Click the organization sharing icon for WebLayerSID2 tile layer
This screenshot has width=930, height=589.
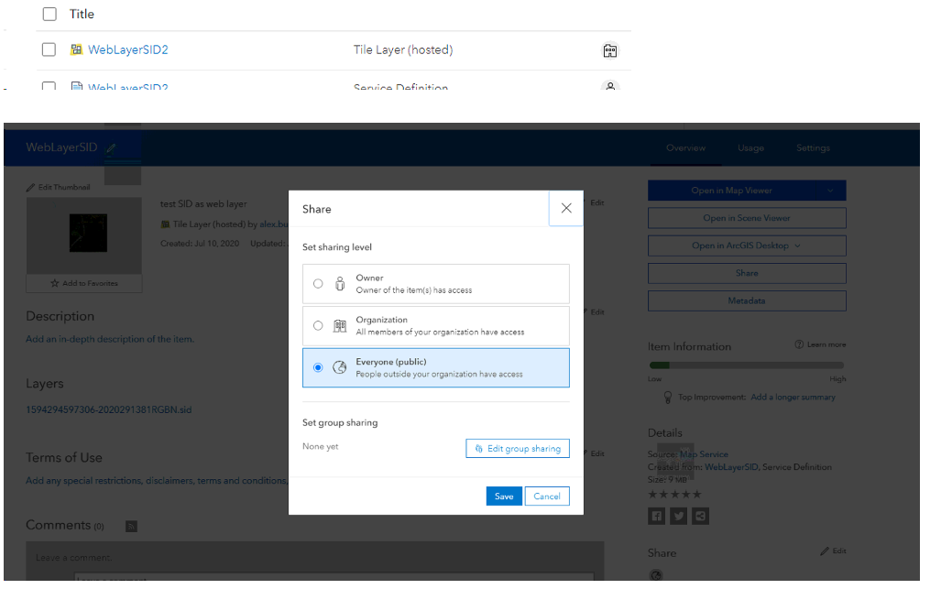609,50
